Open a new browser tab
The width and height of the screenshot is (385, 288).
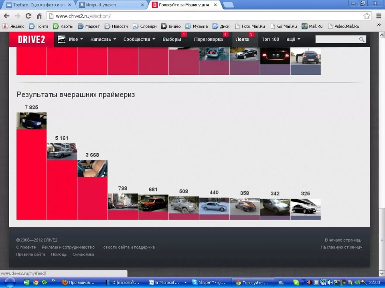pos(228,5)
